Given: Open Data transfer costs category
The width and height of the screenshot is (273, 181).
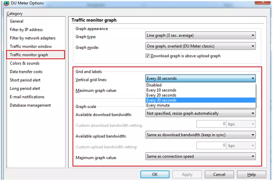Looking at the screenshot, I should pos(26,71).
